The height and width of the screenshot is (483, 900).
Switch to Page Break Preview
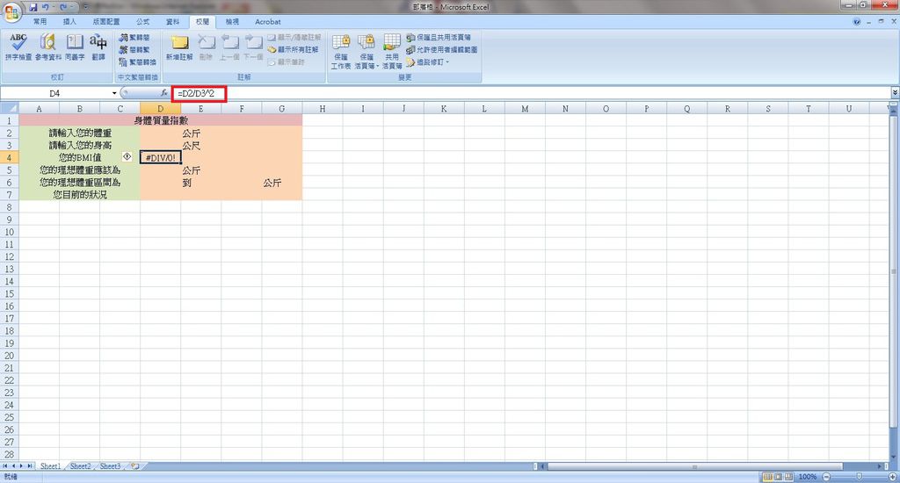coord(788,477)
